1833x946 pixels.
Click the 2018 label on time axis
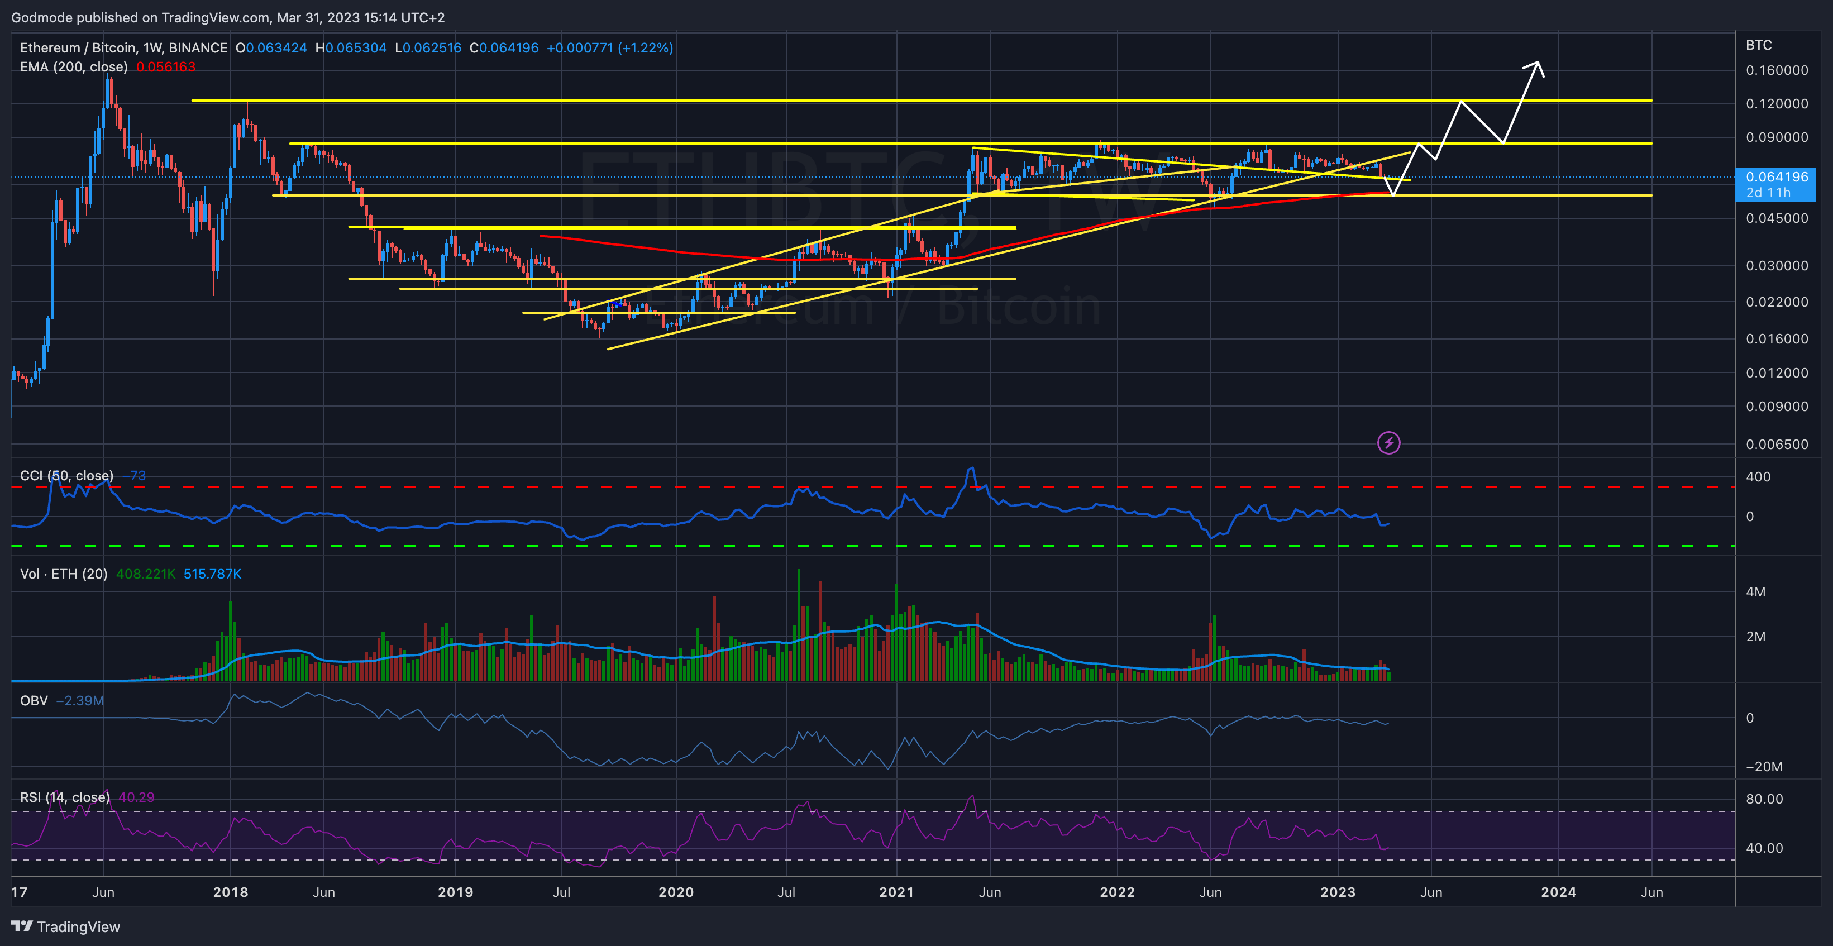point(231,892)
